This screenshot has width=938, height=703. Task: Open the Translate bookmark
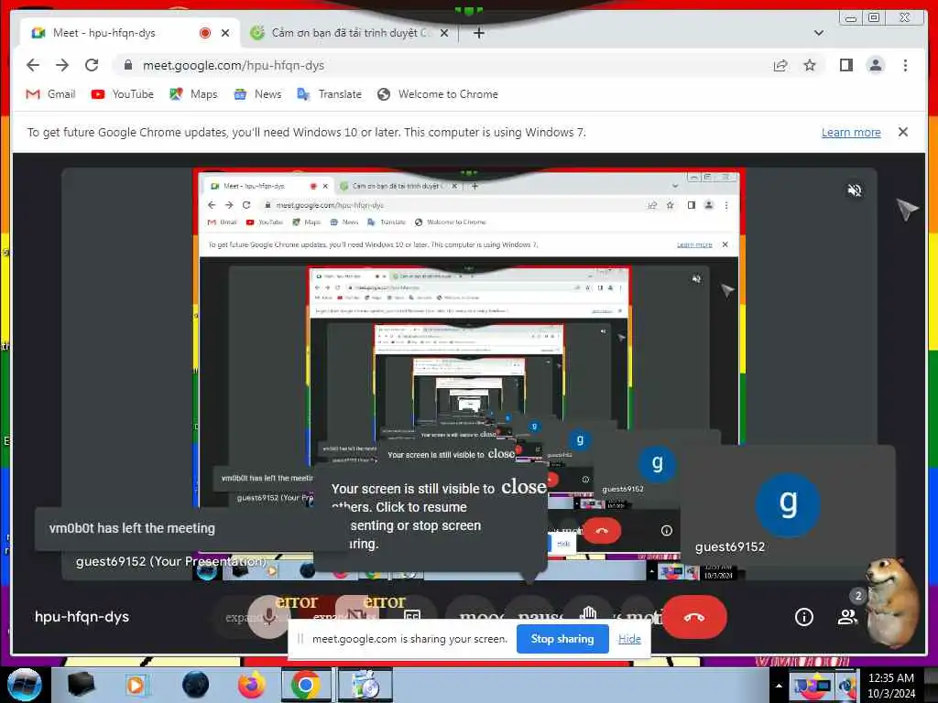(330, 94)
